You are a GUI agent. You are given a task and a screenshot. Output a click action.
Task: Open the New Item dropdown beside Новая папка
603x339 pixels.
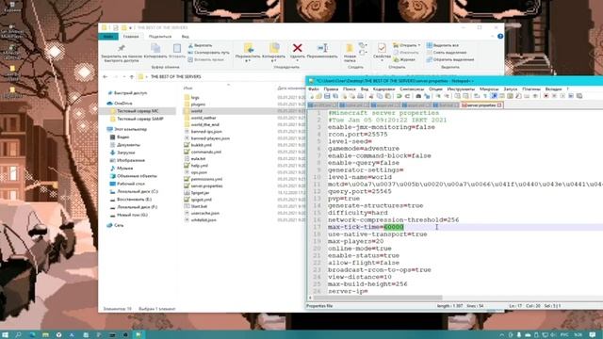pyautogui.click(x=362, y=45)
